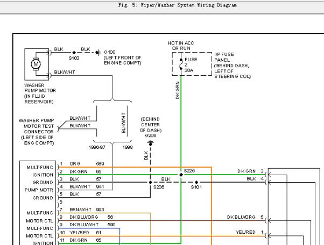Click the S206 splice dot
Screen dimensions: 324x245
click(151, 182)
